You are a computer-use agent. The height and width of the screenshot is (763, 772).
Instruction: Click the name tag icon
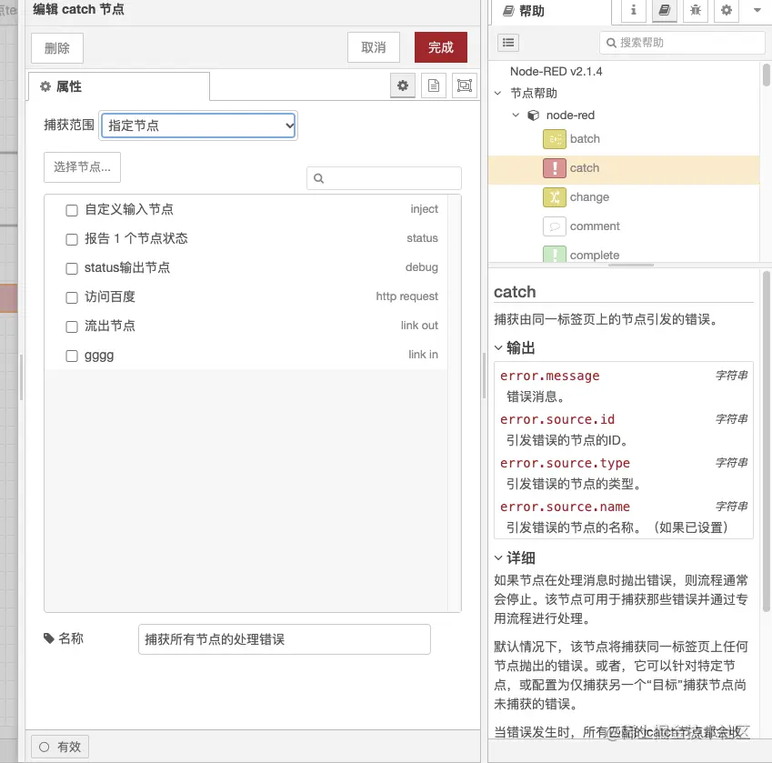pyautogui.click(x=49, y=638)
